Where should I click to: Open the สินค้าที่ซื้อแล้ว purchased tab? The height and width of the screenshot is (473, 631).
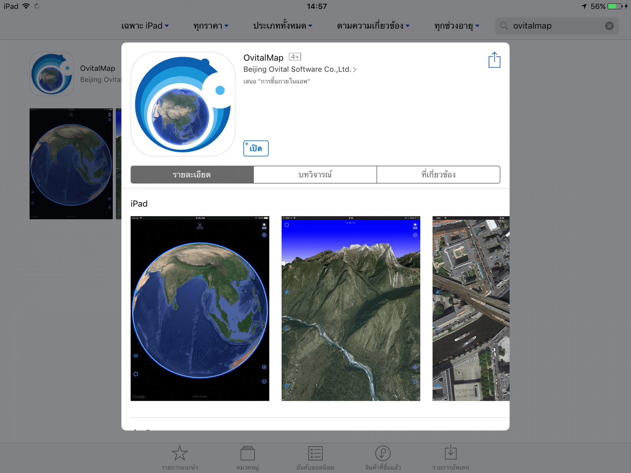(383, 458)
